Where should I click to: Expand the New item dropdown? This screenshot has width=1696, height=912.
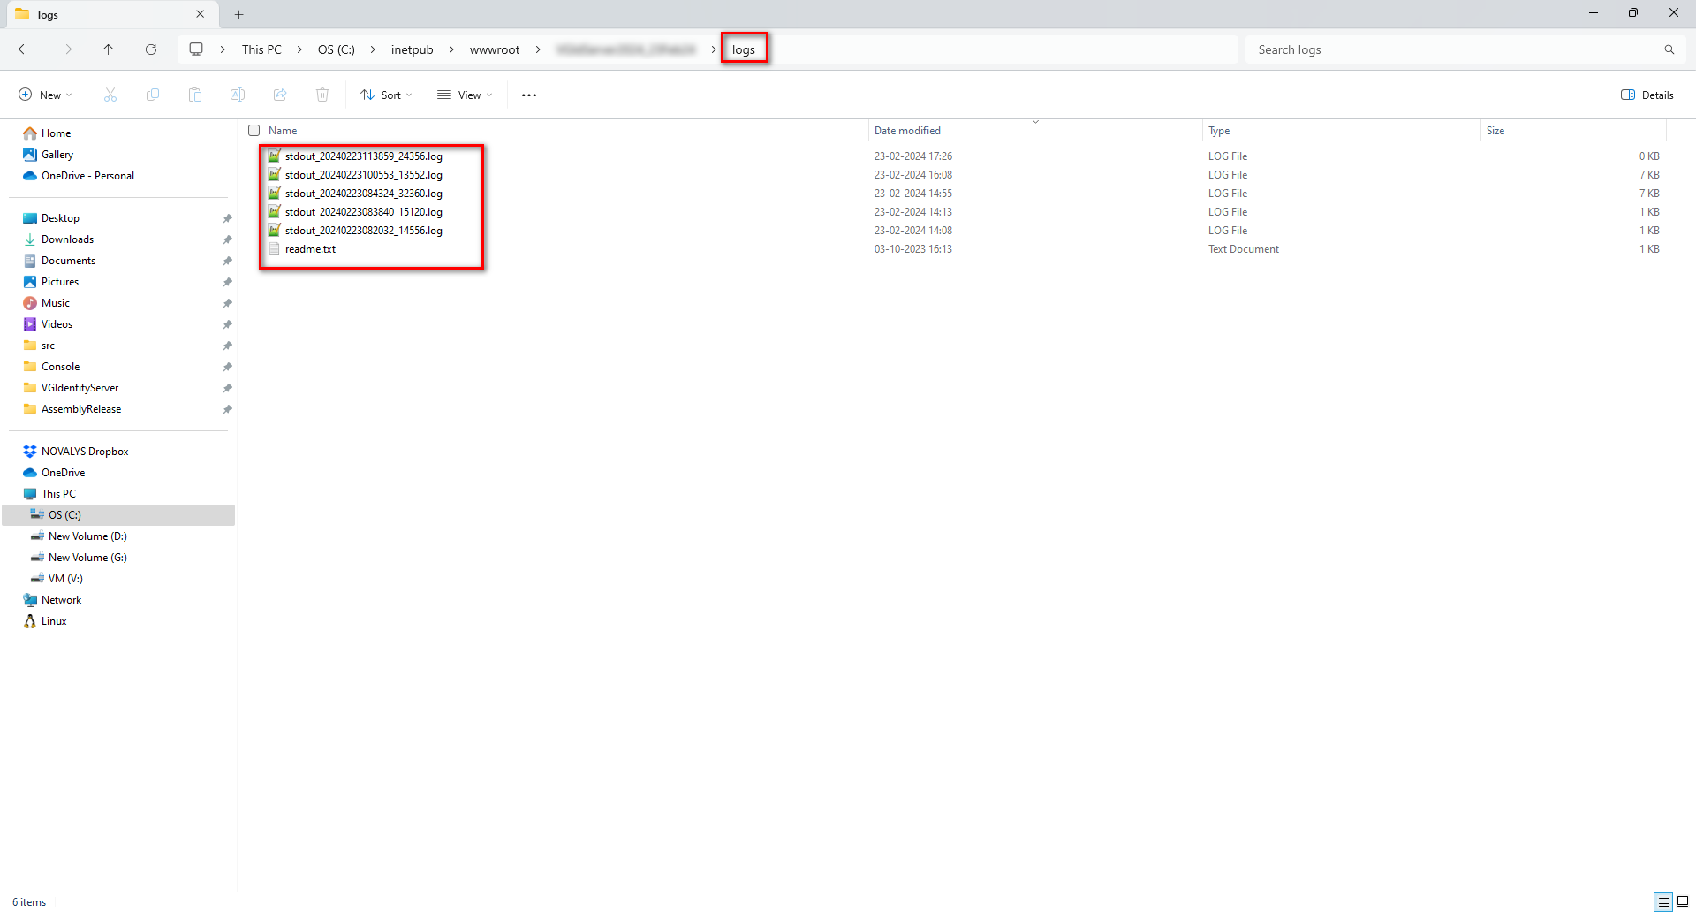[x=44, y=95]
